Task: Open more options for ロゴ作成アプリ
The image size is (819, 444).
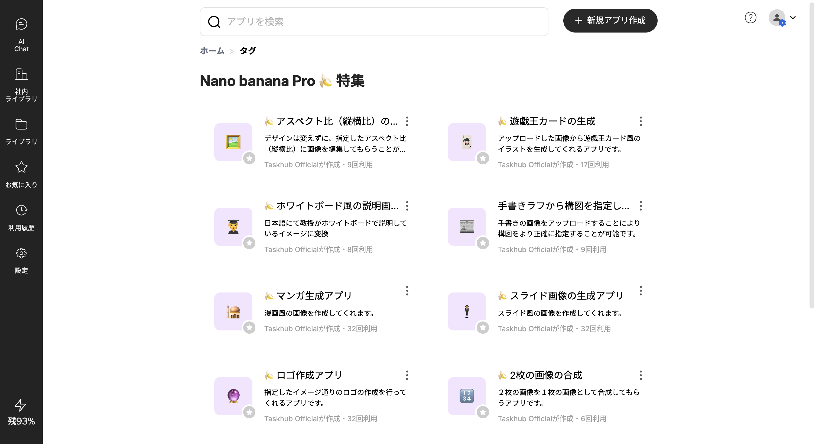Action: pyautogui.click(x=407, y=375)
